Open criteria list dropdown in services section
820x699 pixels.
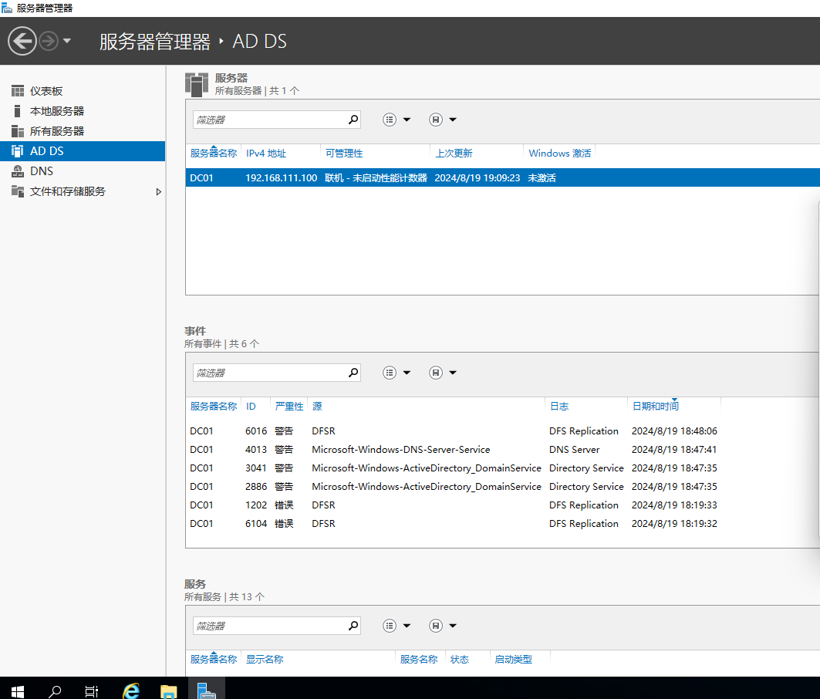click(397, 626)
